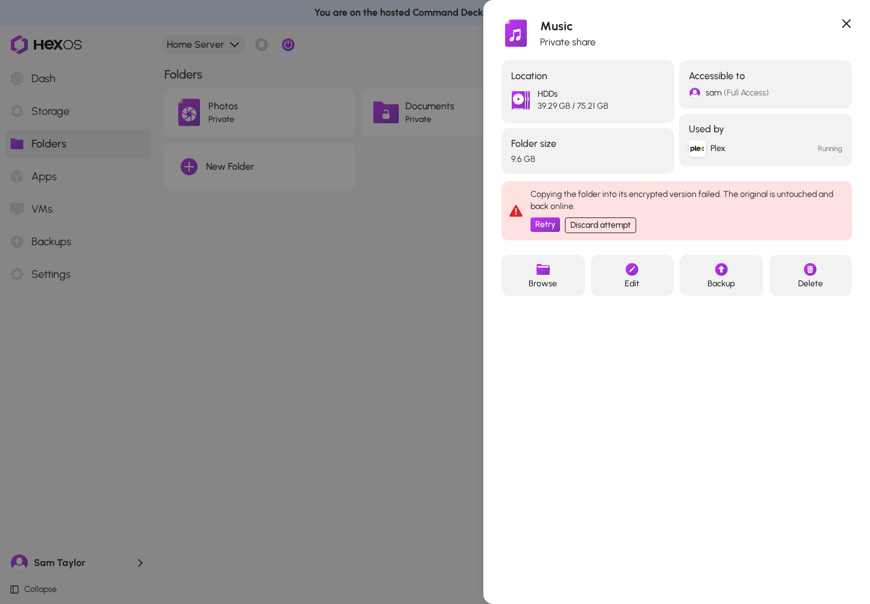
Task: Retry the encrypted folder copy
Action: pyautogui.click(x=545, y=225)
